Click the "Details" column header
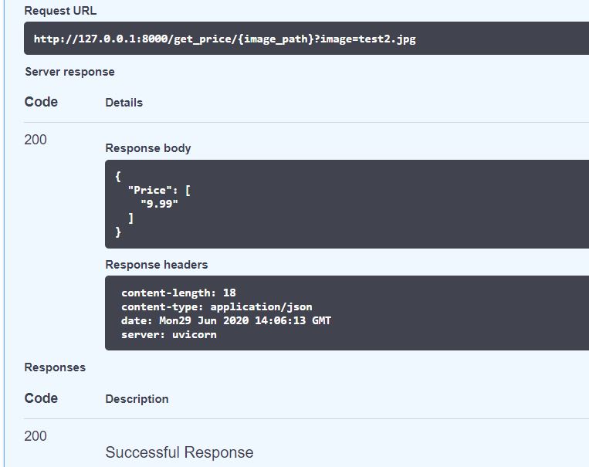 pyautogui.click(x=124, y=103)
